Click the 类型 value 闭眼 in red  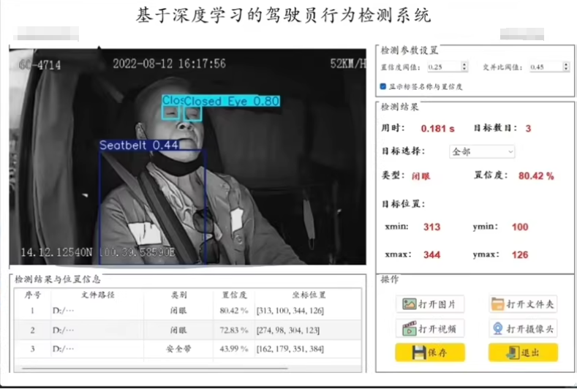coord(421,176)
